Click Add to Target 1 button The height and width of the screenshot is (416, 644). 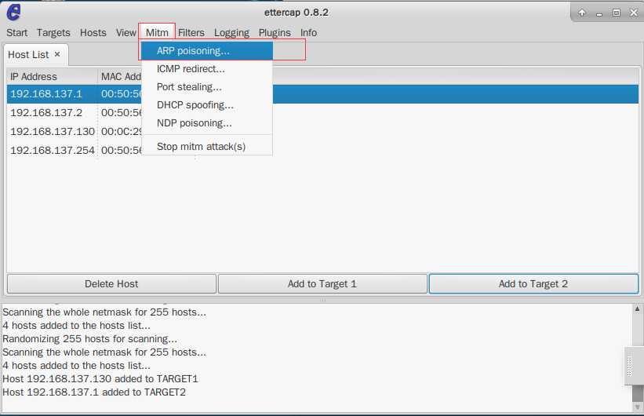pos(322,283)
